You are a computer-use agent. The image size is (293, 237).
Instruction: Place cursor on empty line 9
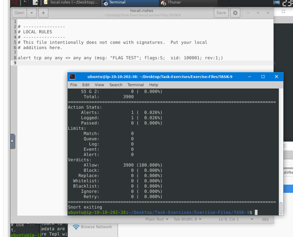pyautogui.click(x=145, y=63)
